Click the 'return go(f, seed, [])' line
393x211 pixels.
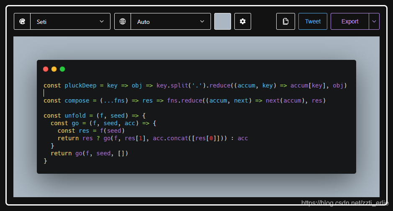pos(89,153)
